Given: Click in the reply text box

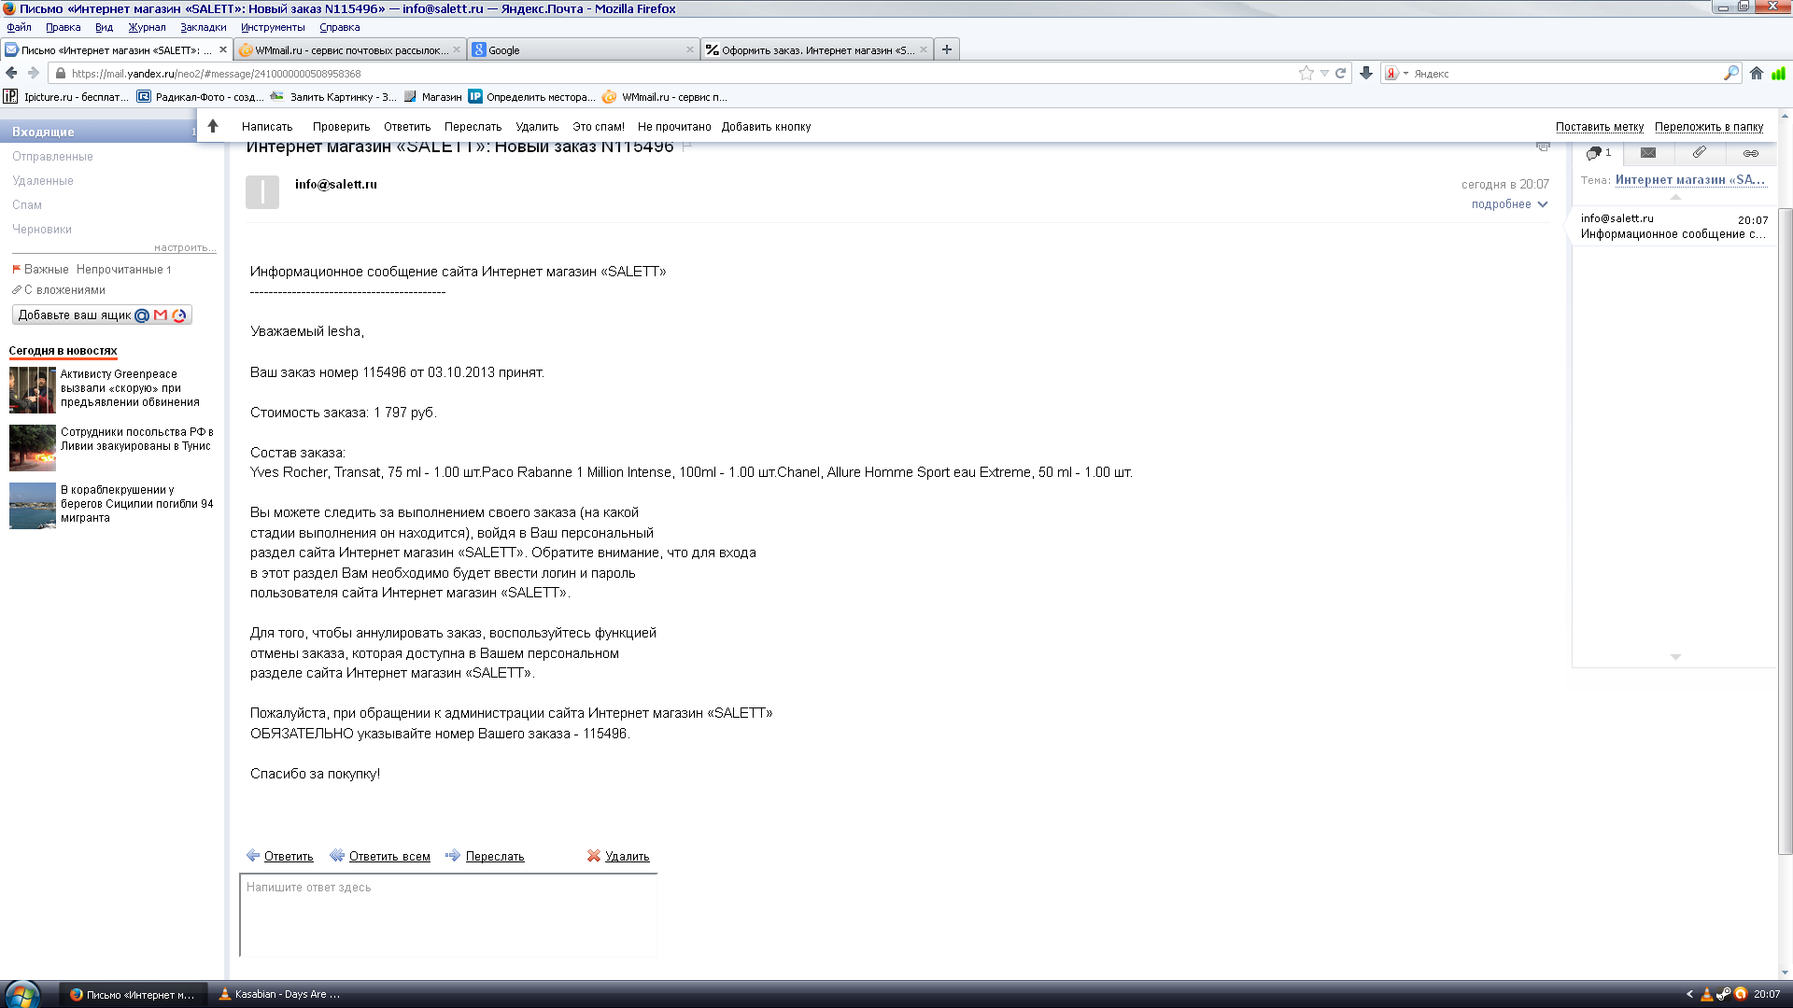Looking at the screenshot, I should [448, 915].
